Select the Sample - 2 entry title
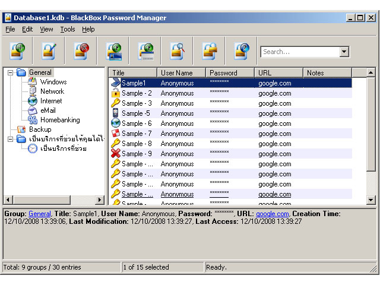Viewport: 380px width, 285px height. tap(137, 93)
